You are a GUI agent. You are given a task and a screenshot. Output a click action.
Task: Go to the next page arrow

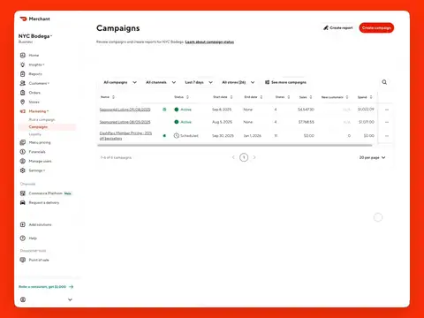[254, 157]
